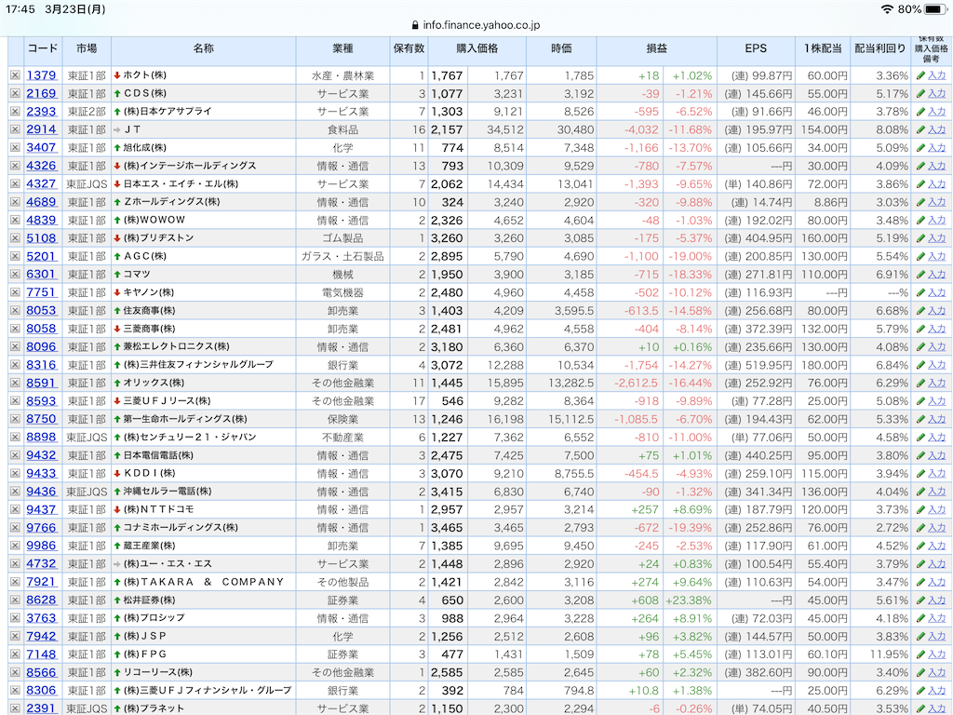Remove row 8316 using its X icon
Screen dimensions: 953x715
[x=15, y=365]
